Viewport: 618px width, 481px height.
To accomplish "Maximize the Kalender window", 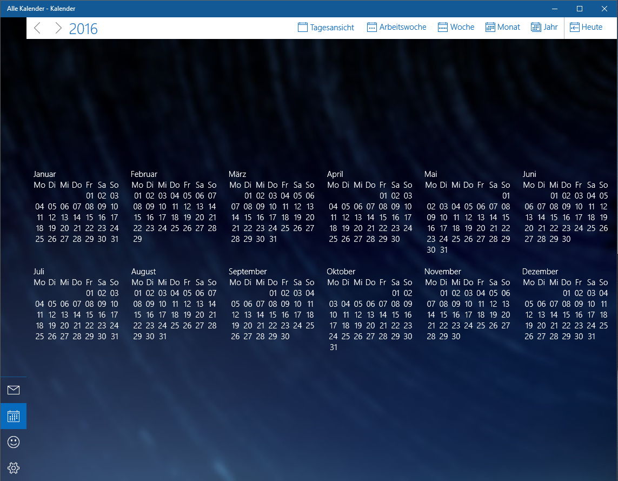I will [580, 9].
